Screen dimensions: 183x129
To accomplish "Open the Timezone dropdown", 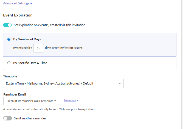I will click(63, 83).
